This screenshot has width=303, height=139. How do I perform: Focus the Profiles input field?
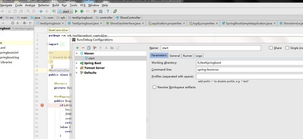point(250,76)
